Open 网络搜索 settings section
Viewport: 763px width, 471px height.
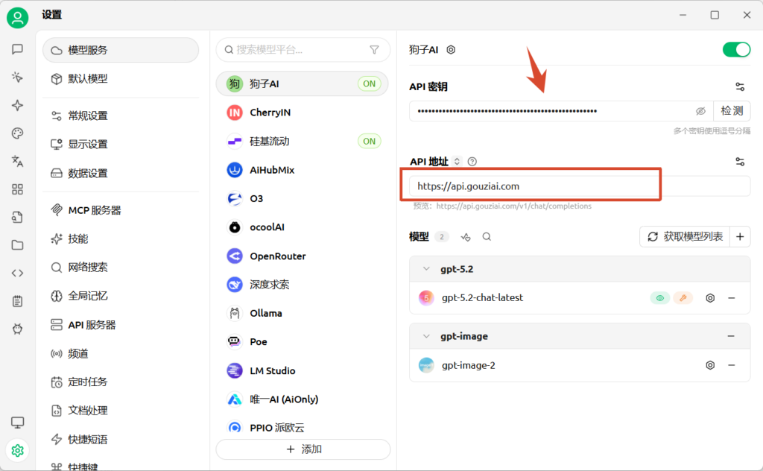click(x=121, y=267)
